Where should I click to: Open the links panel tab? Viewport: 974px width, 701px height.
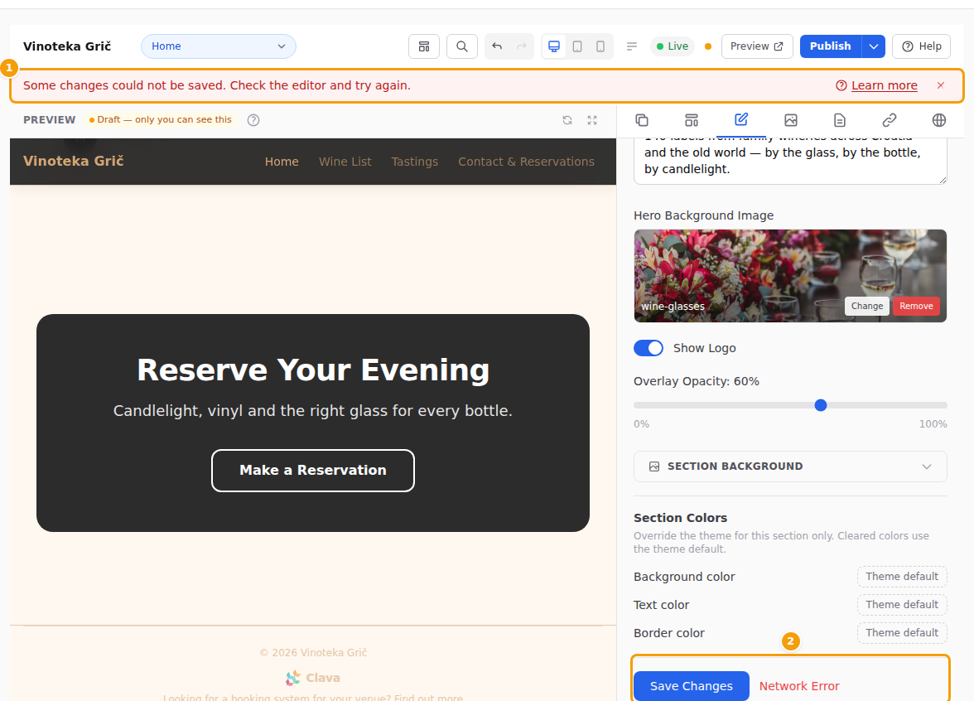tap(890, 120)
